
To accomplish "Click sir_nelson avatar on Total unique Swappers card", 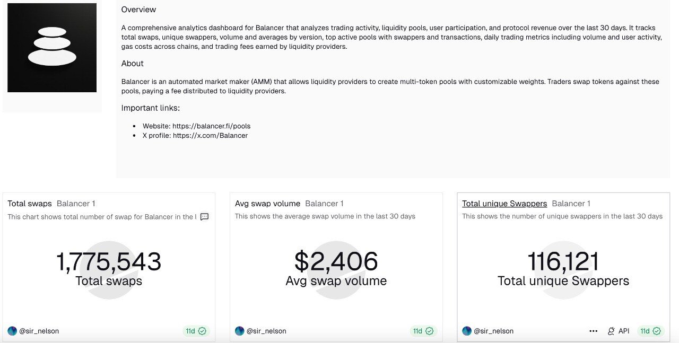I will (467, 331).
